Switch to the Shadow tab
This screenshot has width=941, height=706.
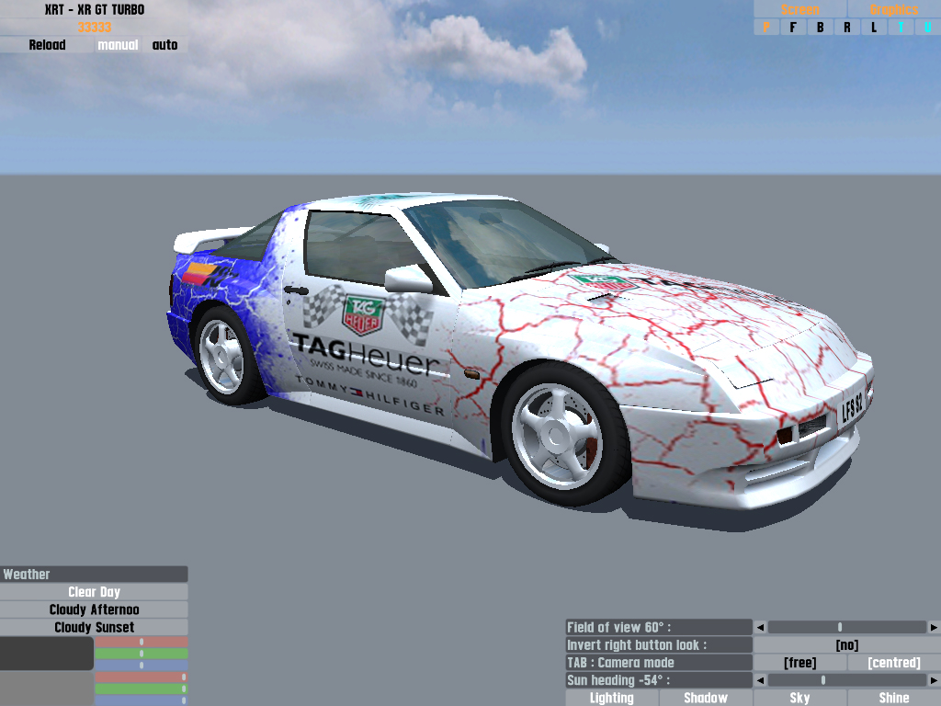pos(706,698)
